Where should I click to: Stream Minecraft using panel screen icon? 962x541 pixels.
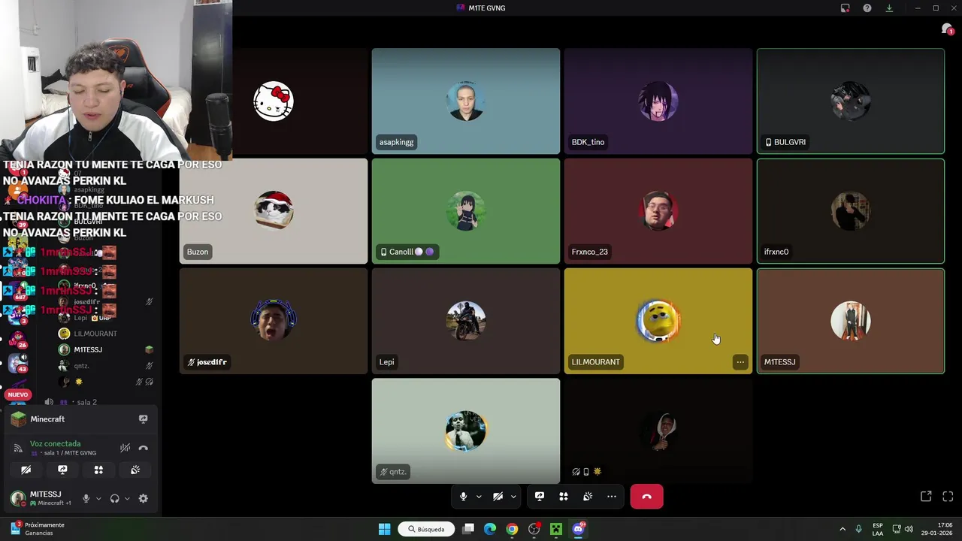click(143, 419)
